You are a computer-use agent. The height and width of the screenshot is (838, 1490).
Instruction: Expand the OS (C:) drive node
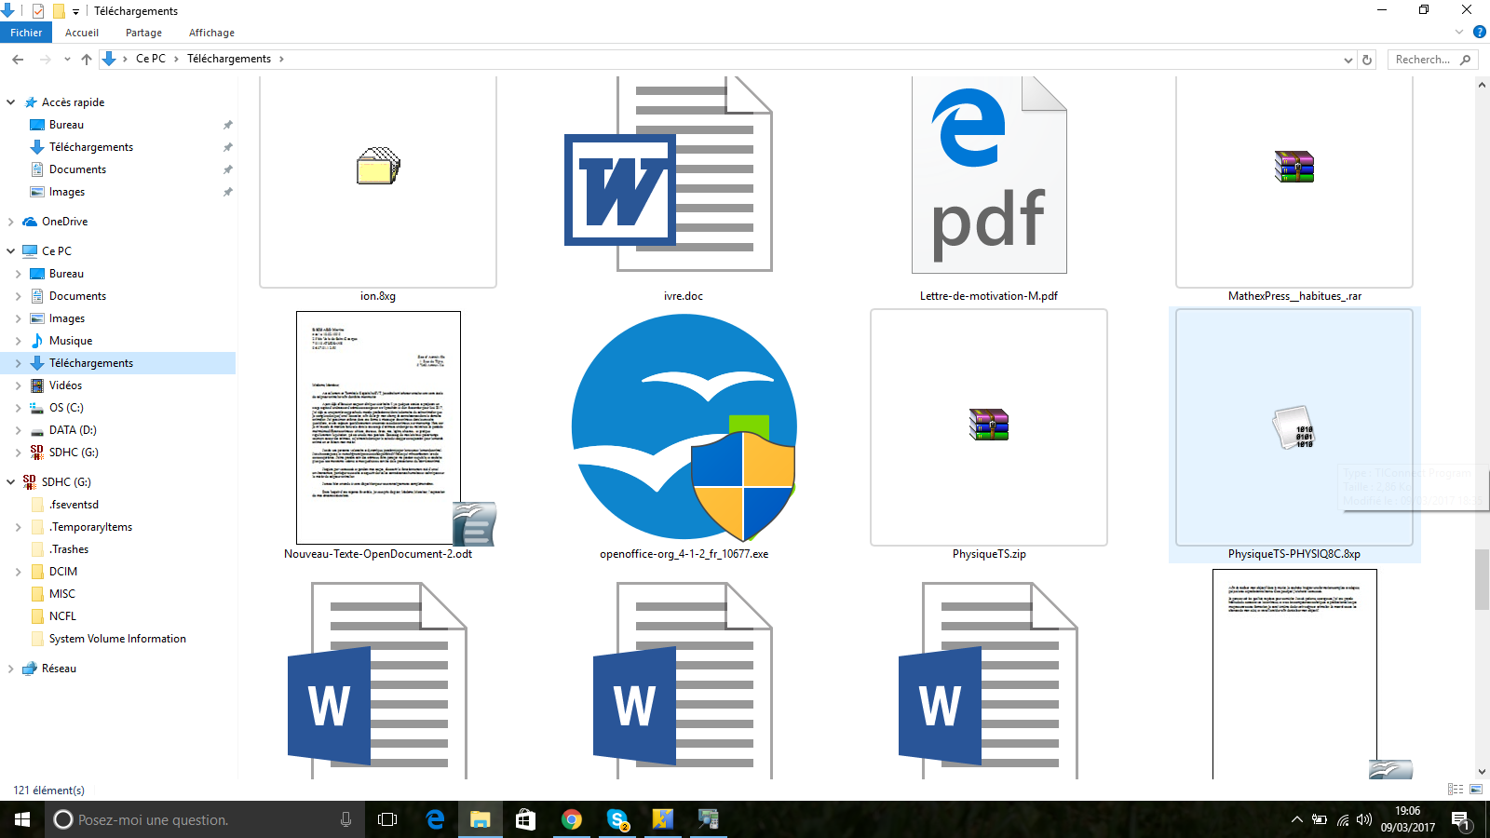18,408
